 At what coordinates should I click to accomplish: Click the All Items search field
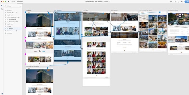(x=13, y=6)
